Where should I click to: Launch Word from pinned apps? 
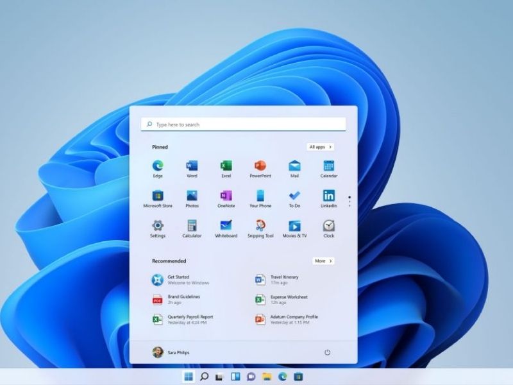coord(192,169)
